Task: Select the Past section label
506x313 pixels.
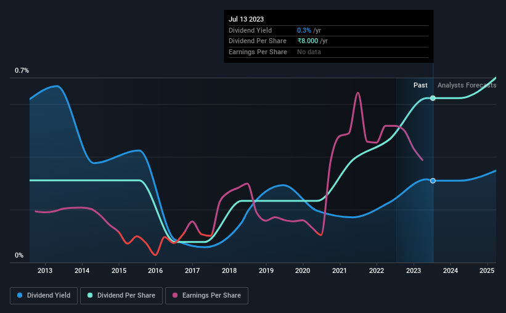Action: [420, 85]
